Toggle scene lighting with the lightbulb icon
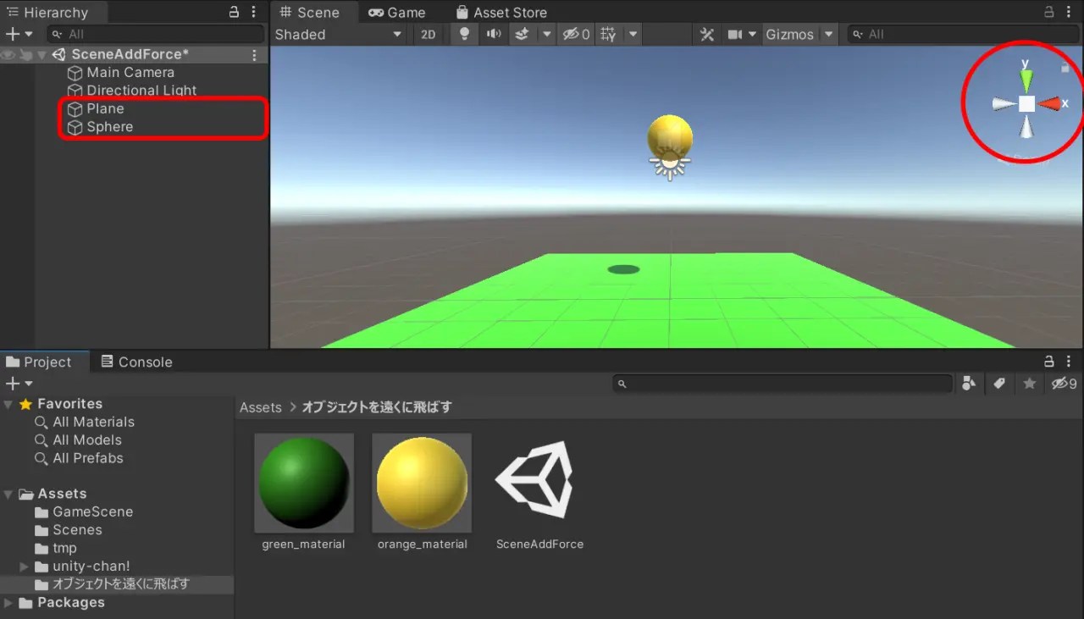 (x=464, y=34)
